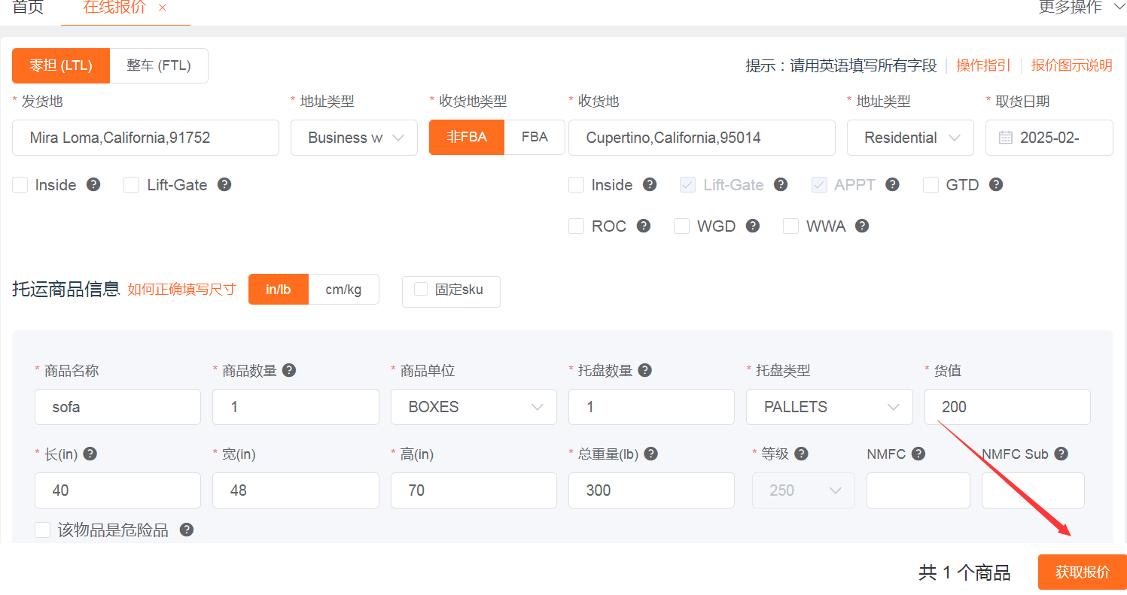The width and height of the screenshot is (1127, 595).
Task: Click help icon next to NMFC Sub label
Action: click(1061, 454)
